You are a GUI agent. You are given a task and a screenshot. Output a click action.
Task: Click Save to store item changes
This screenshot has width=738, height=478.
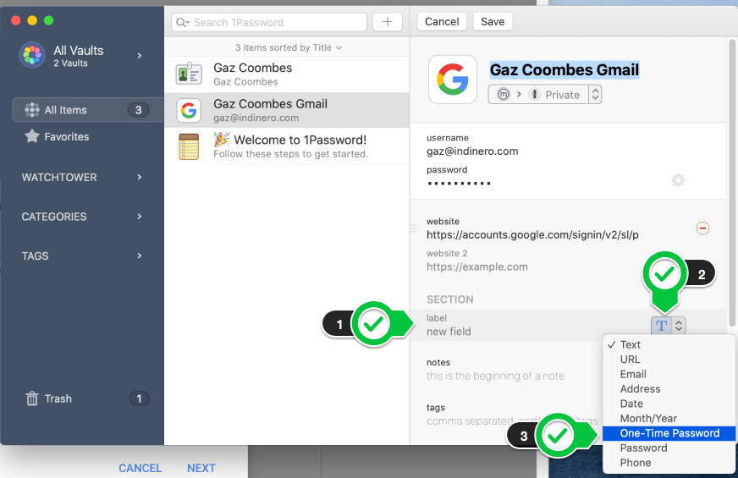tap(493, 22)
